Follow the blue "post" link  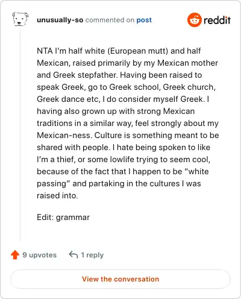pos(144,20)
